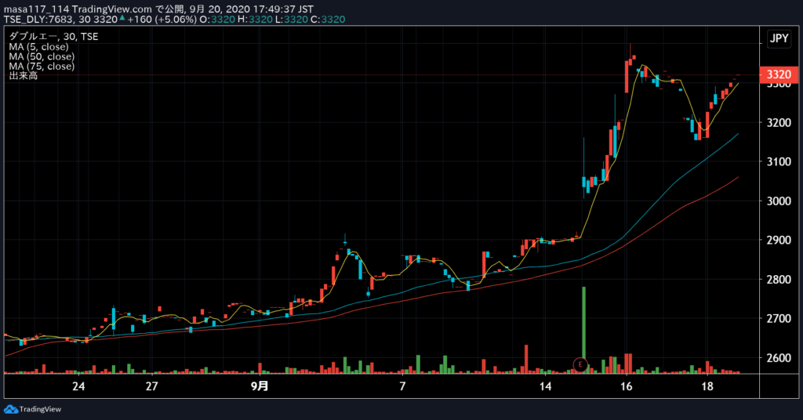Click the 27 date axis label
Screen dimensions: 803x420
click(151, 386)
